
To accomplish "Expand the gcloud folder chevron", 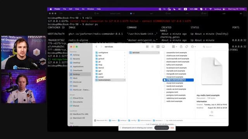I will (x=125, y=59).
